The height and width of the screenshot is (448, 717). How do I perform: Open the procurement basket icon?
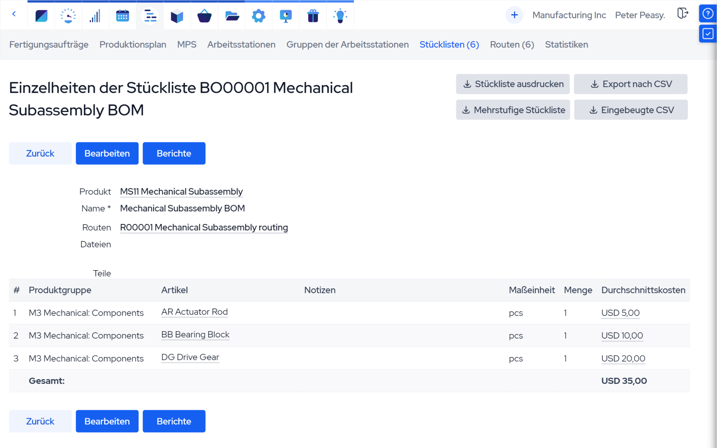click(204, 16)
